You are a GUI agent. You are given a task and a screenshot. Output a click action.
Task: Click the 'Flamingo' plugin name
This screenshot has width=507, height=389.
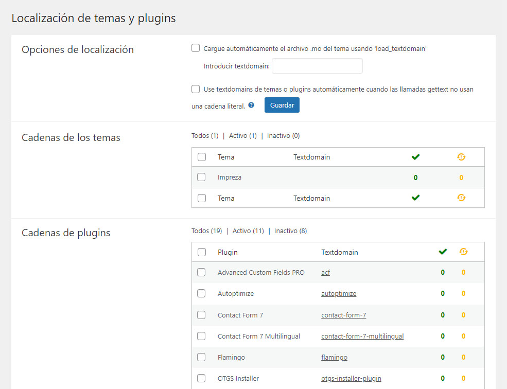[x=231, y=357]
